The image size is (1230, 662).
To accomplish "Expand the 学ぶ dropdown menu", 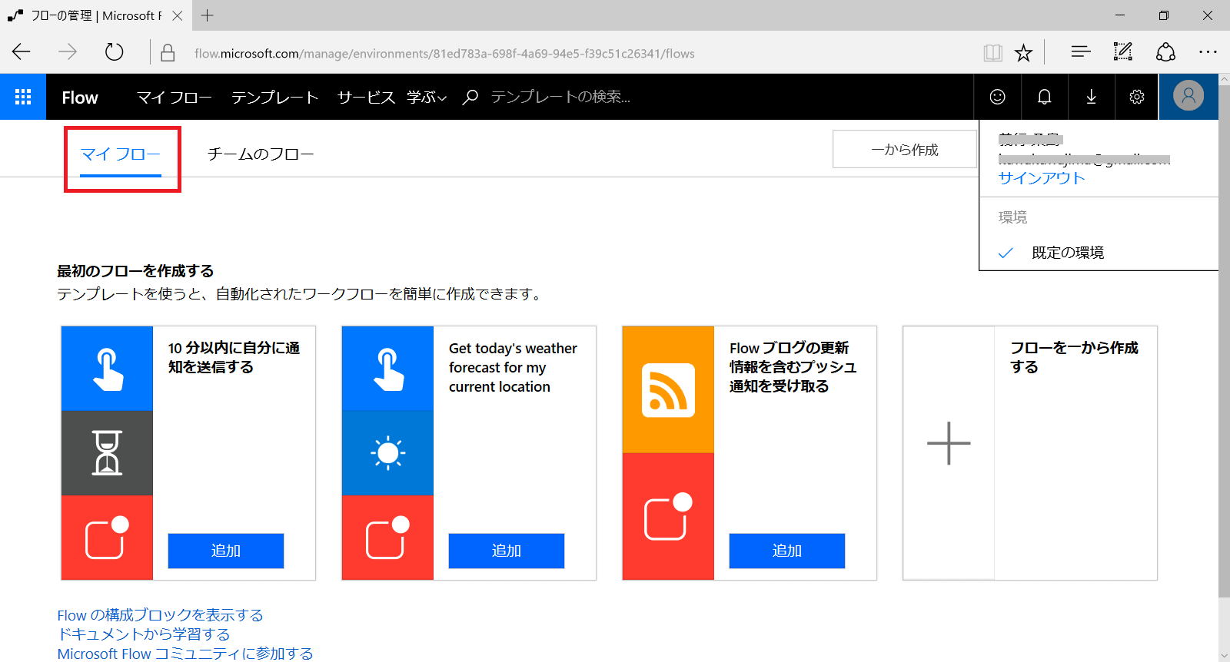I will (x=427, y=98).
